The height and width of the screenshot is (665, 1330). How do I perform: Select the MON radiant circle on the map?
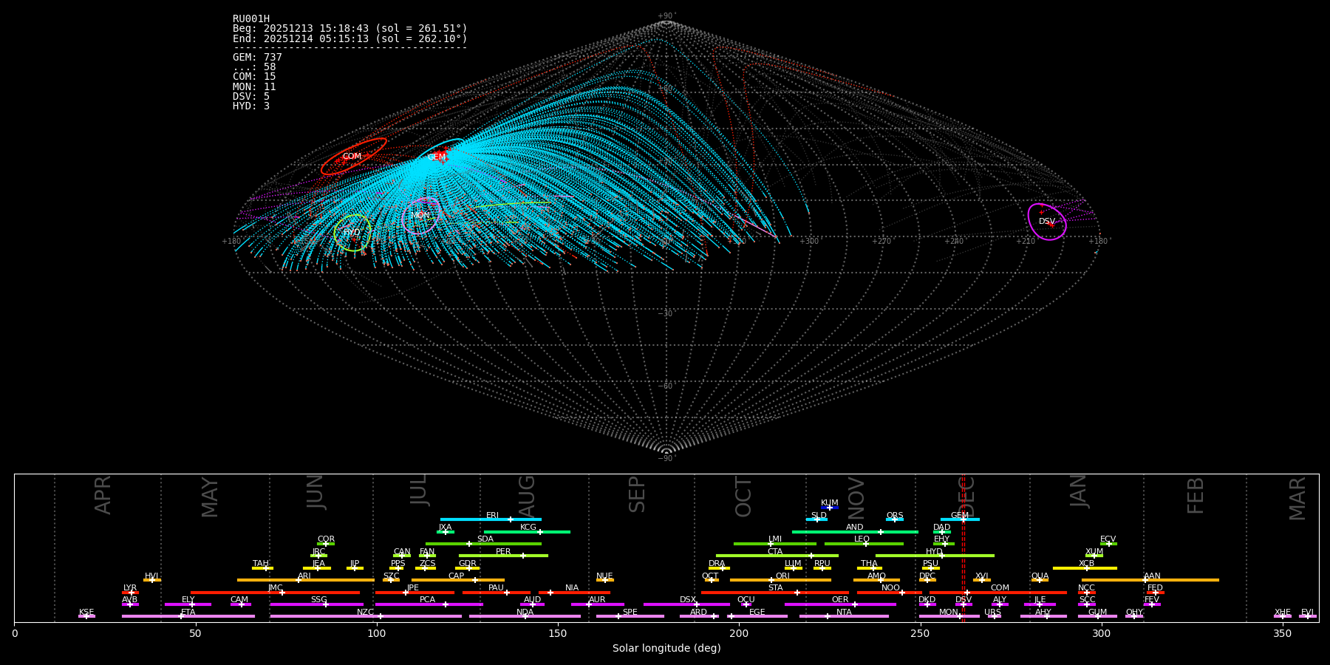421,216
